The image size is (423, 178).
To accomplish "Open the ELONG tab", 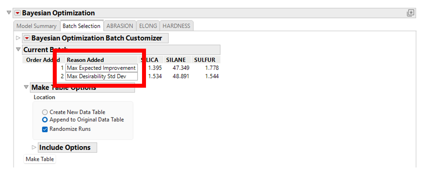I will pos(148,26).
